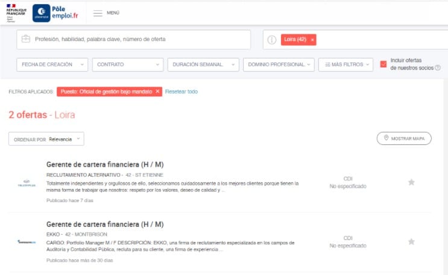Click the '42 - MONTBRISON' location text
This screenshot has height=275, width=448.
pyautogui.click(x=86, y=234)
